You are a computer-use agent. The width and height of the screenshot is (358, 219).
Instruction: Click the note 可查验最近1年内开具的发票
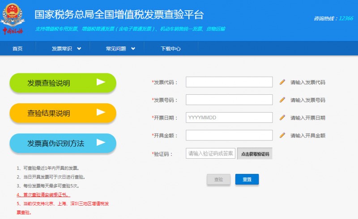point(48,168)
